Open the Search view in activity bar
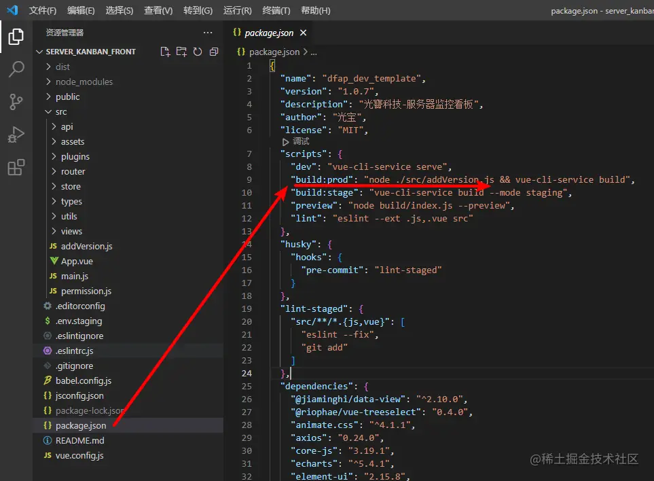Screen dimensions: 654x481 tap(16, 69)
